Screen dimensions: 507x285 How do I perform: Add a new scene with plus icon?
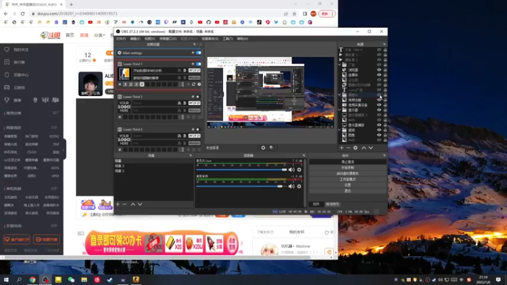tap(118, 205)
